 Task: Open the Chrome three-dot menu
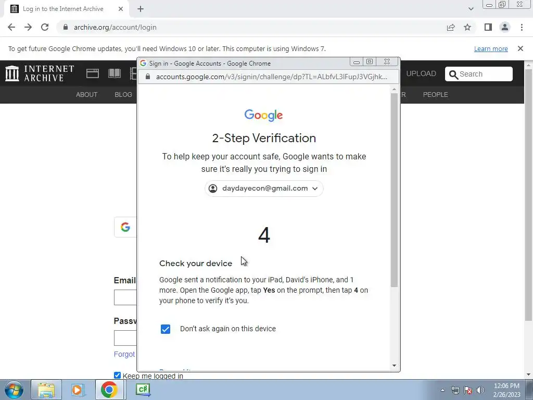point(522,27)
